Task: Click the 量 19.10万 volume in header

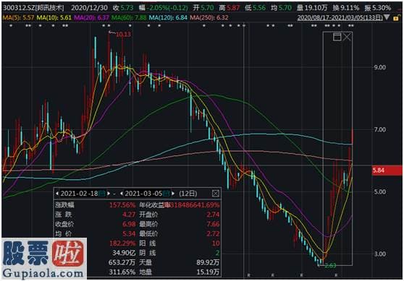Action: click(312, 8)
